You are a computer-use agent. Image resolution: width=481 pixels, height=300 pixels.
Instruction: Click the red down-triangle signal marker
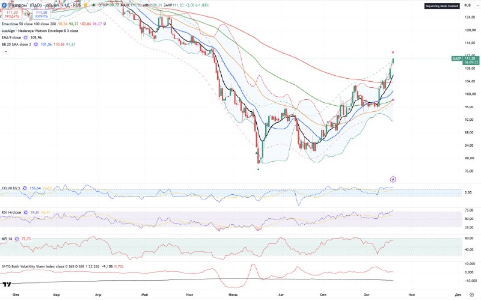click(393, 52)
